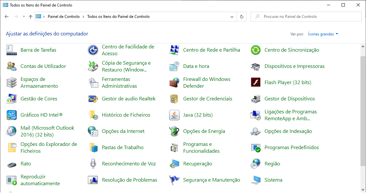Open the Opções de Energia battery icon
This screenshot has height=193, width=366.
click(x=174, y=131)
